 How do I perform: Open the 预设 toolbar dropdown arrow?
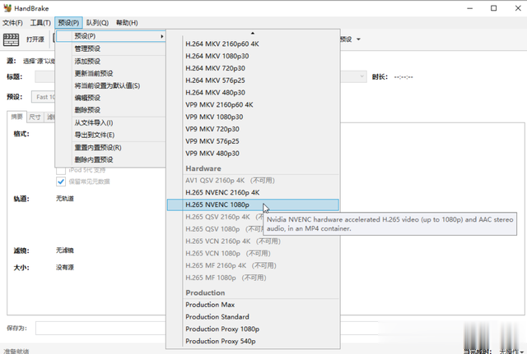[x=358, y=39]
